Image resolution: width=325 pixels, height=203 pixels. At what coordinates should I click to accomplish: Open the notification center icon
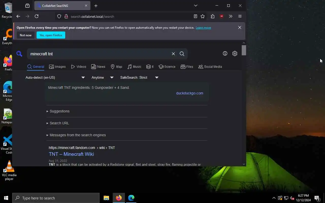[317, 198]
